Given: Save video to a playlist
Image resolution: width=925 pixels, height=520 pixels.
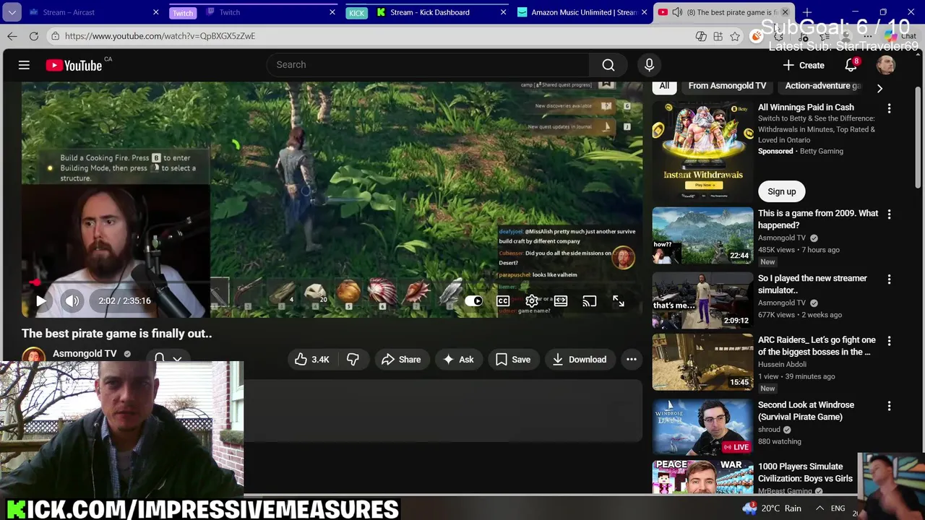Looking at the screenshot, I should click(x=513, y=360).
